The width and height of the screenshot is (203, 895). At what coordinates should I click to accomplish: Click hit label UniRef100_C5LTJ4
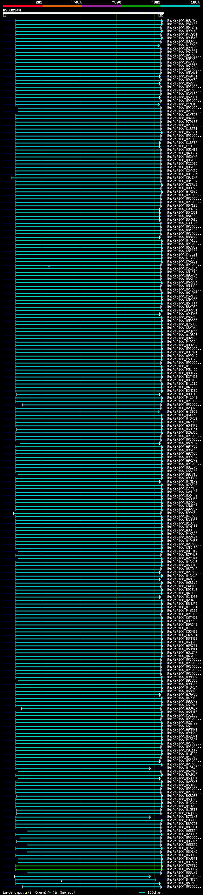pyautogui.click(x=182, y=268)
